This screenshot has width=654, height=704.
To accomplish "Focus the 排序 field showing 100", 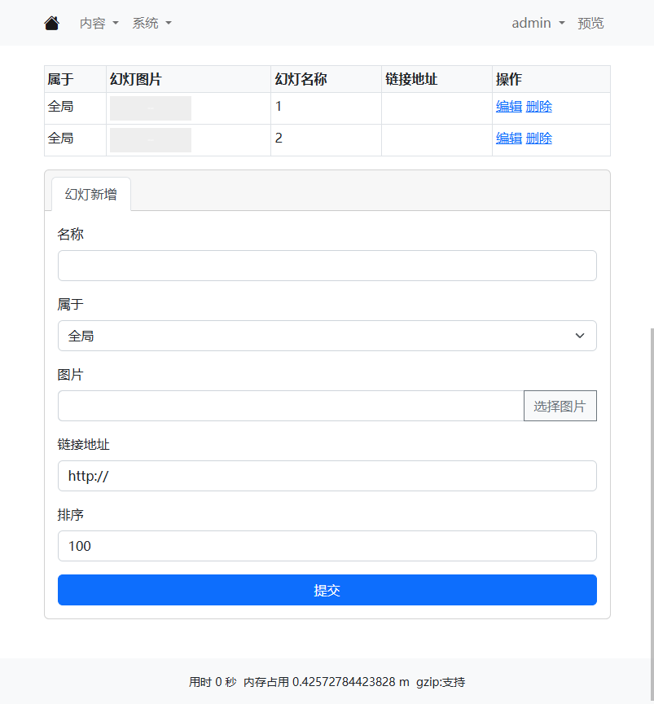I will point(327,546).
